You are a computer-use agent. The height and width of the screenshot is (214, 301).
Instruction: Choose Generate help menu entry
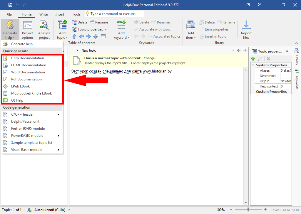32,44
